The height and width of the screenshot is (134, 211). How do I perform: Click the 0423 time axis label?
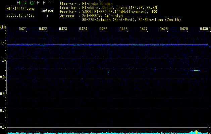[63, 29]
